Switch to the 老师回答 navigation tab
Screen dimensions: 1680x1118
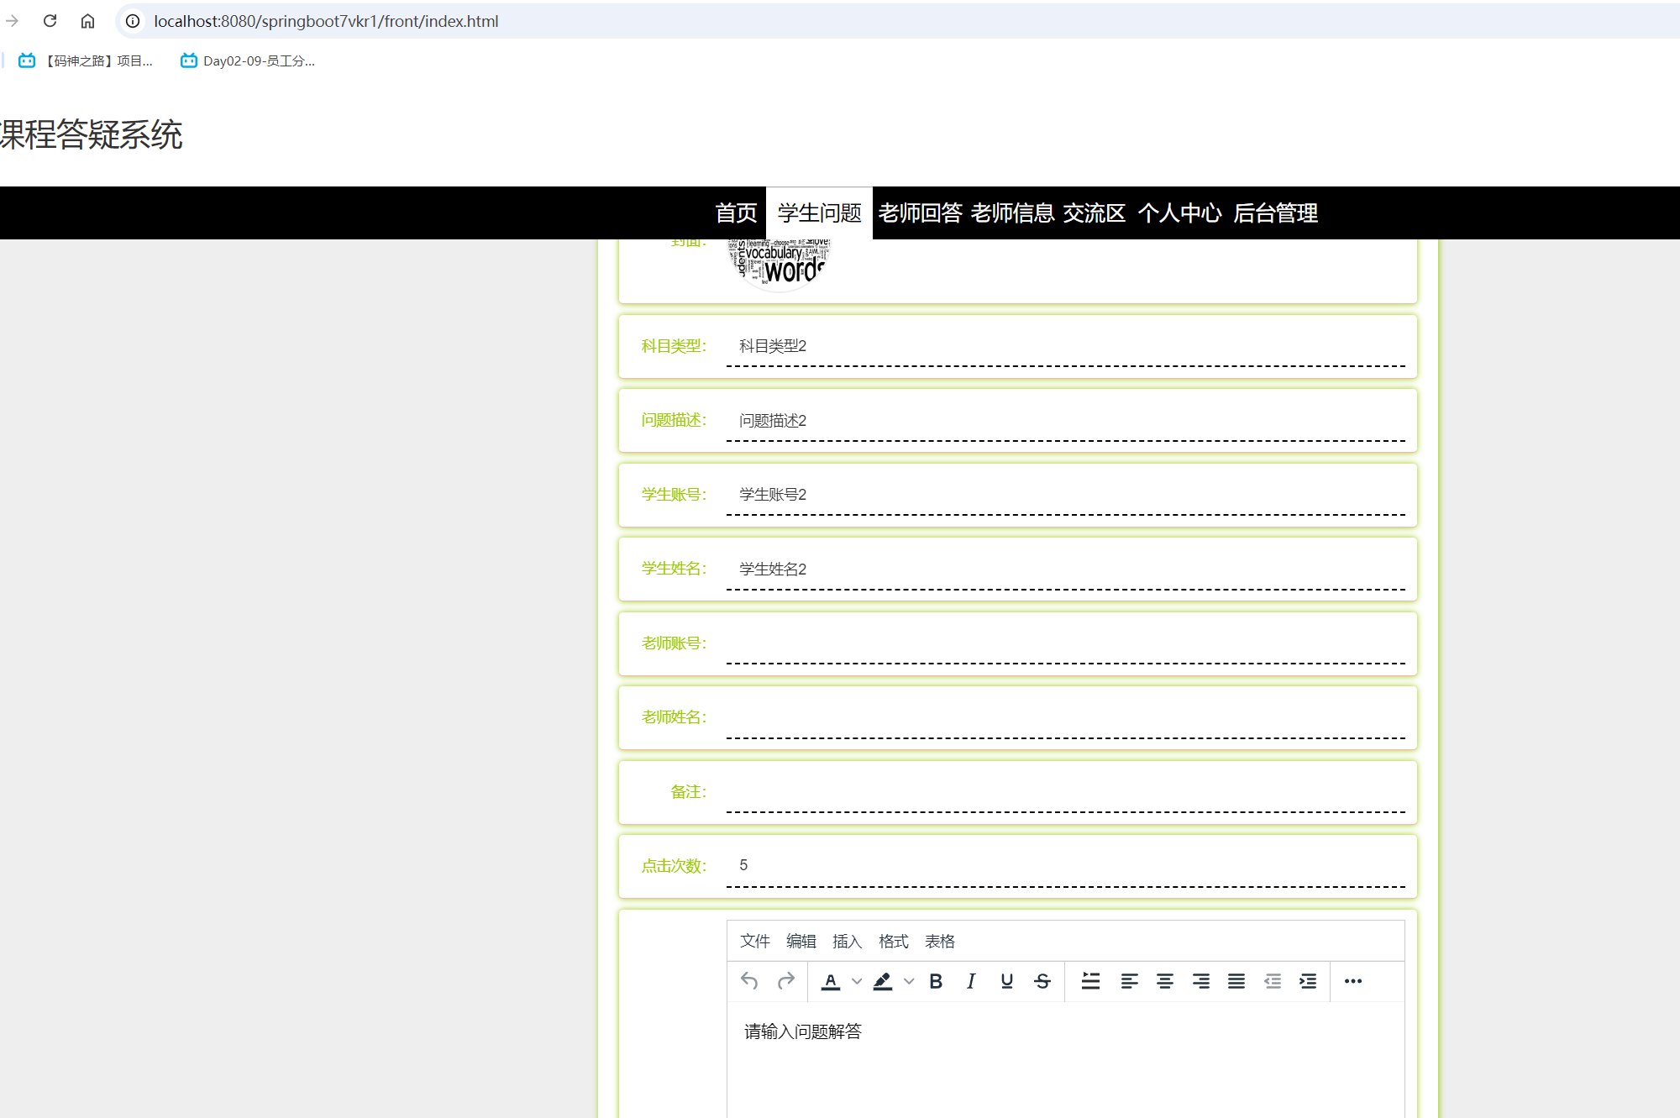pyautogui.click(x=921, y=213)
